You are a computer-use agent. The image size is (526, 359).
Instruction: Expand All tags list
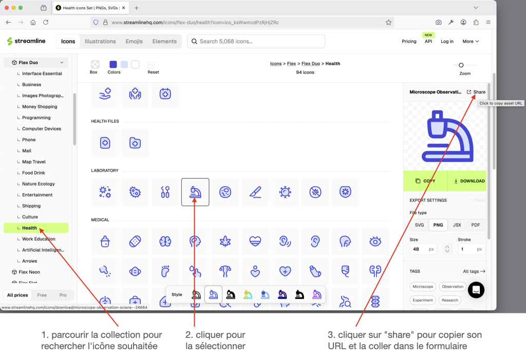point(474,271)
